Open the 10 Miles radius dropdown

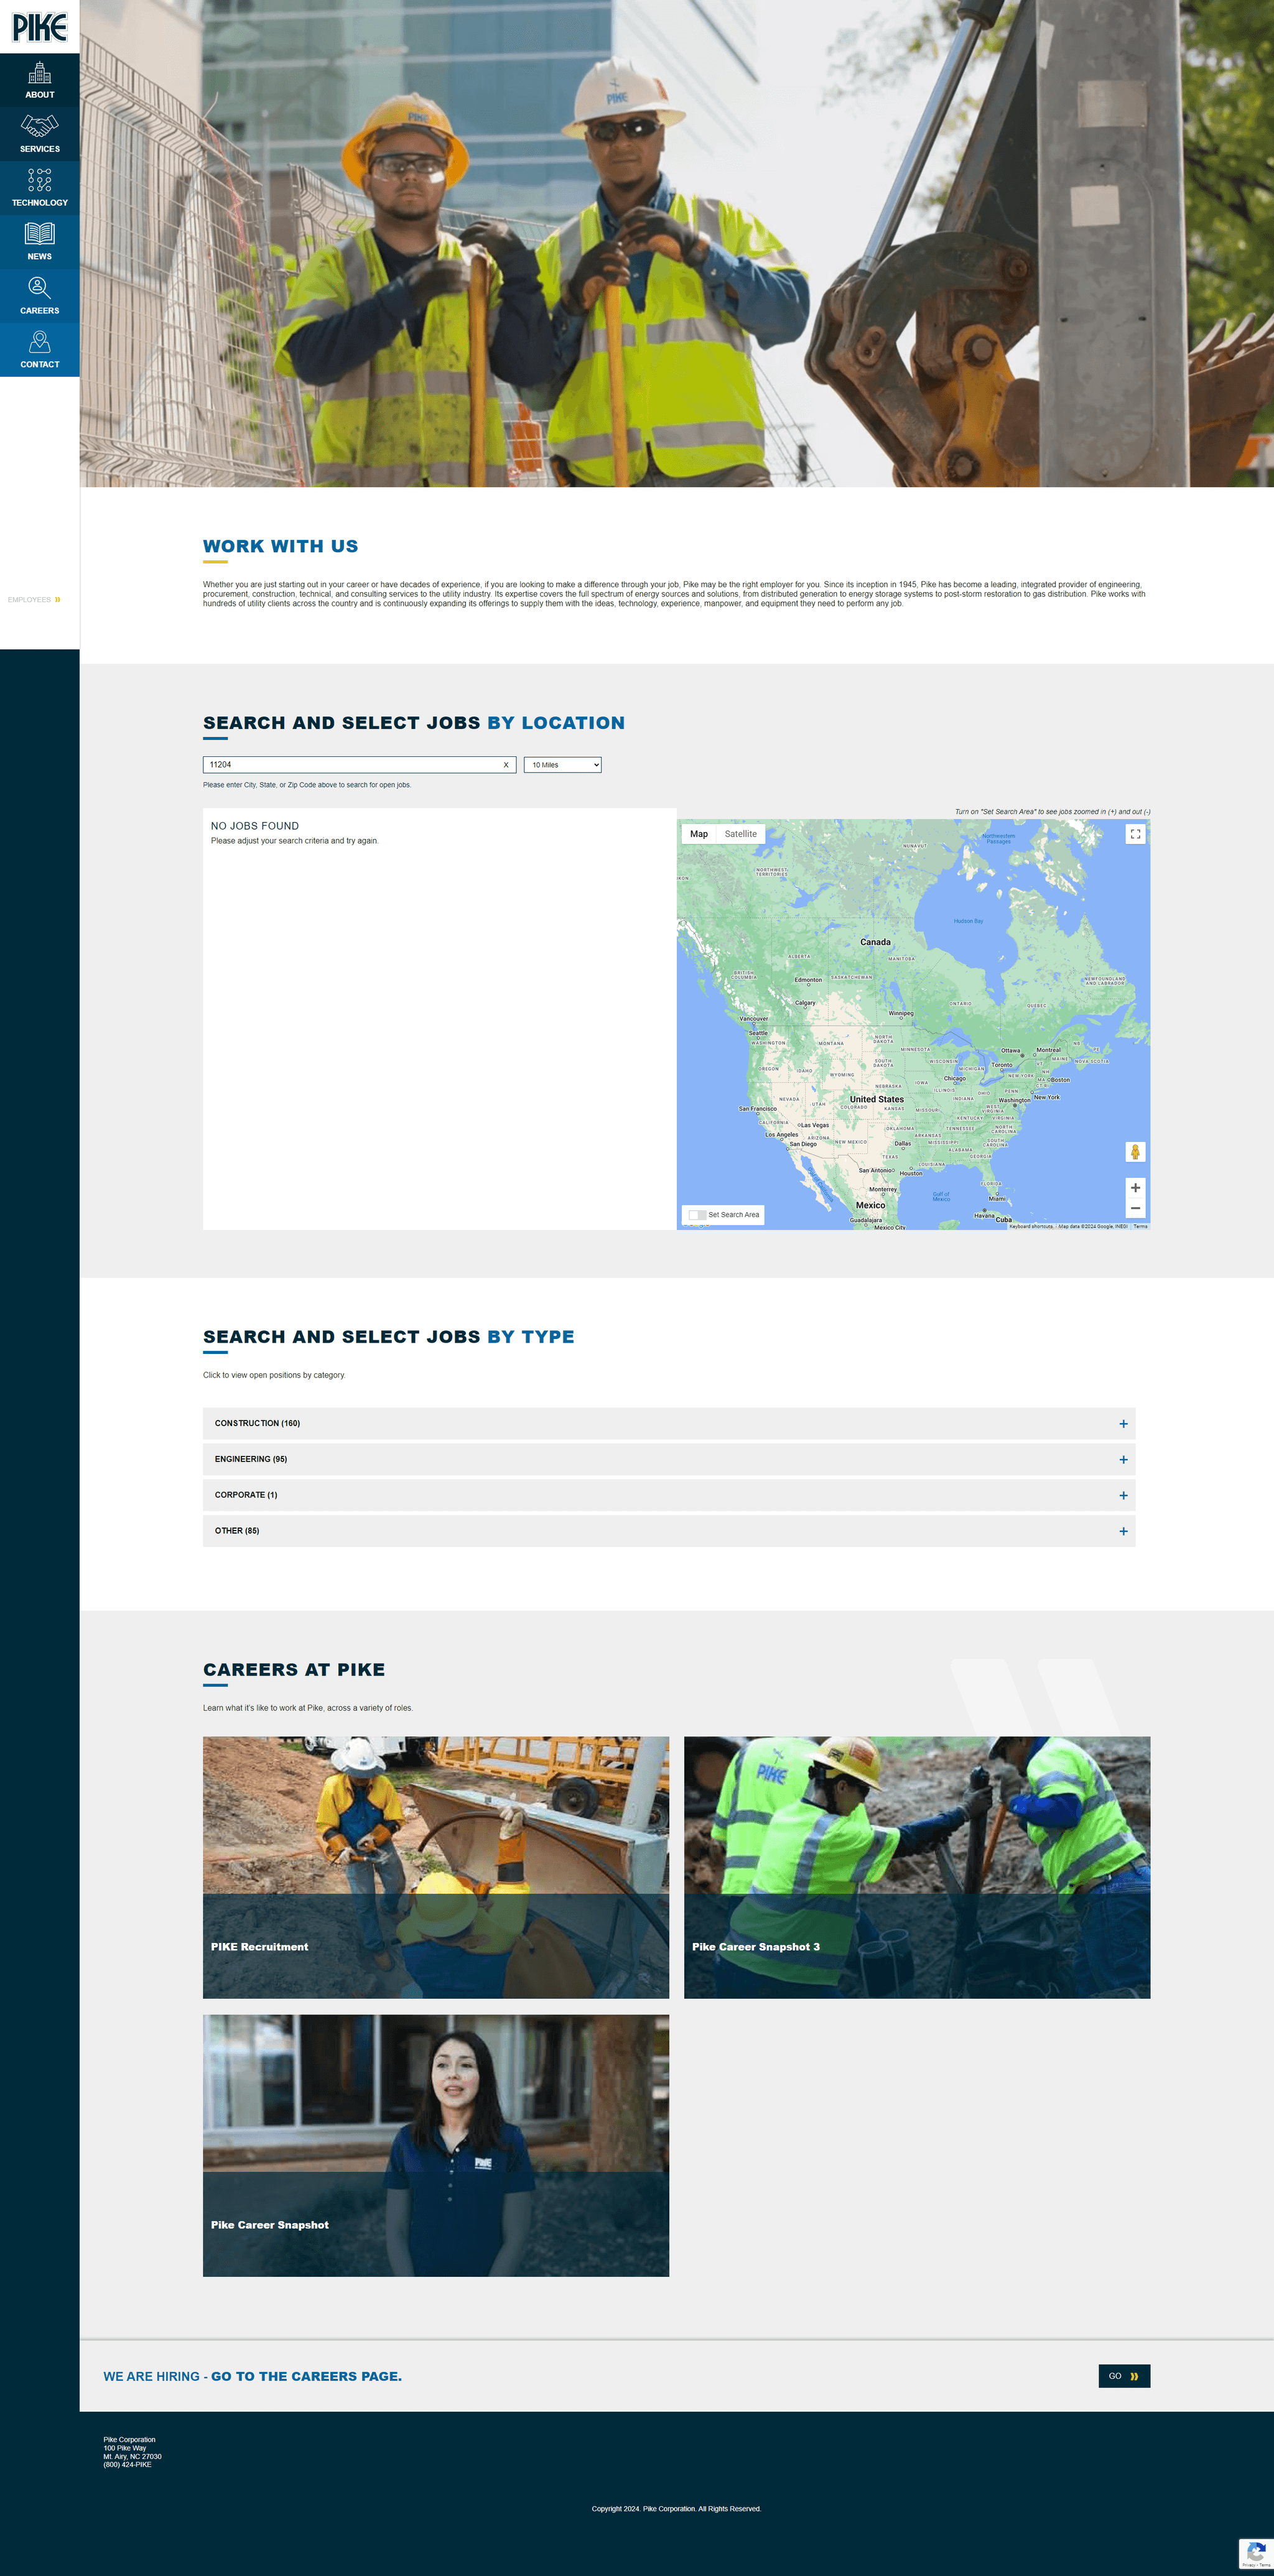(x=563, y=765)
